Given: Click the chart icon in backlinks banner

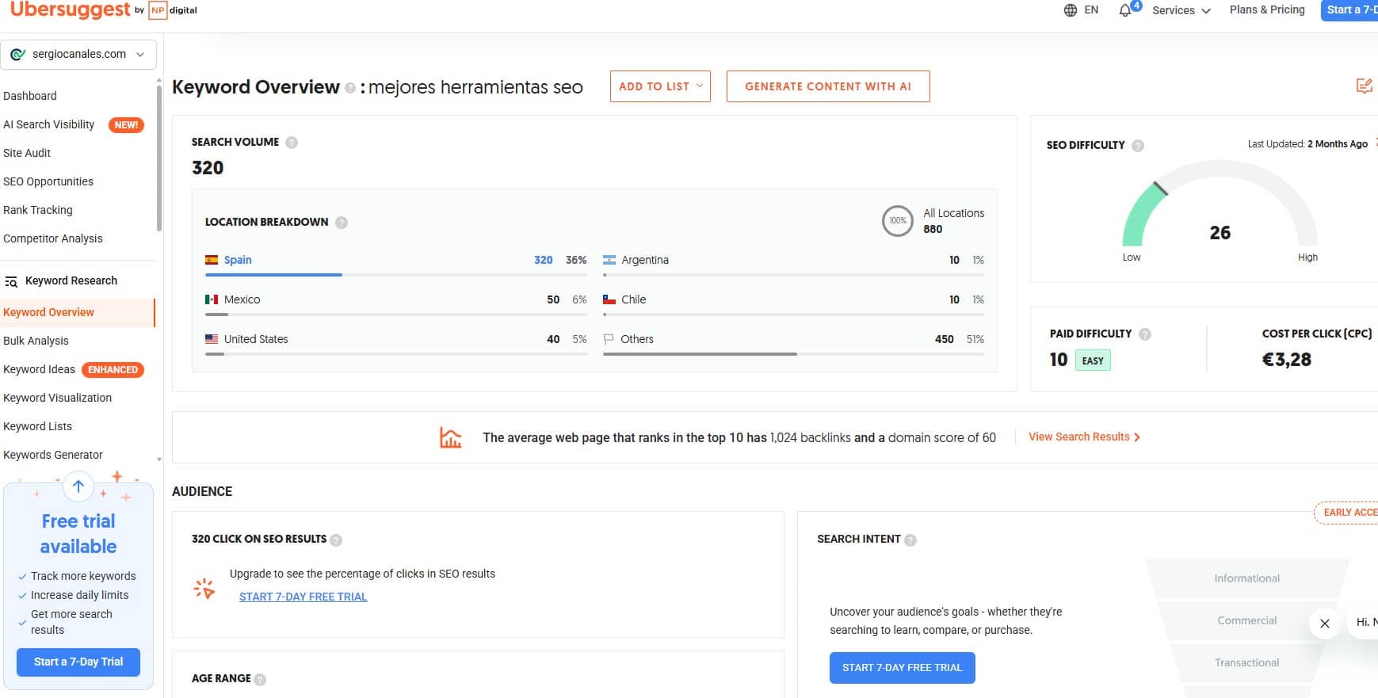Looking at the screenshot, I should click(x=450, y=437).
